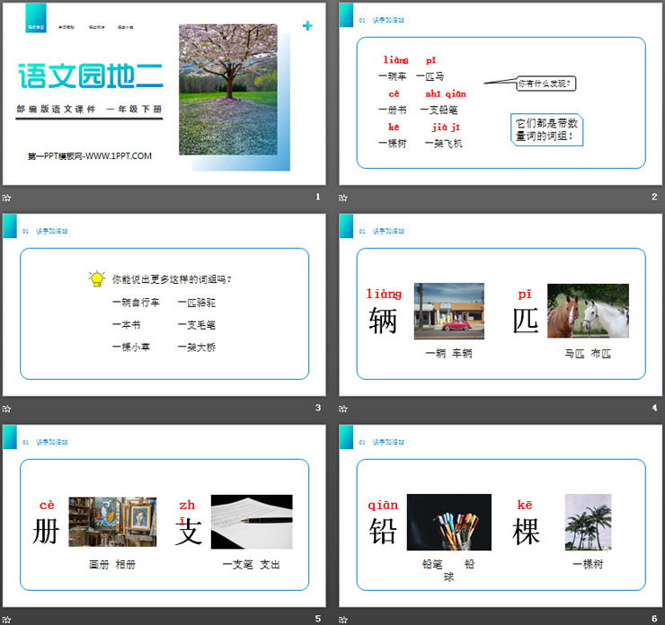Select the pen on paper photo
The image size is (665, 625).
click(251, 522)
